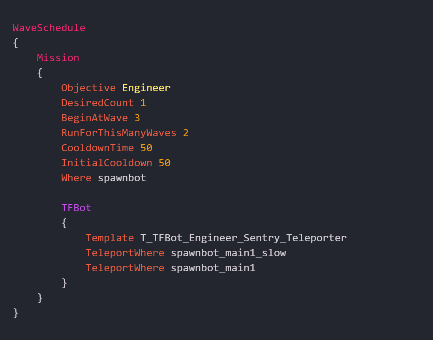Click the number 3 after BeginAtWave

click(137, 118)
